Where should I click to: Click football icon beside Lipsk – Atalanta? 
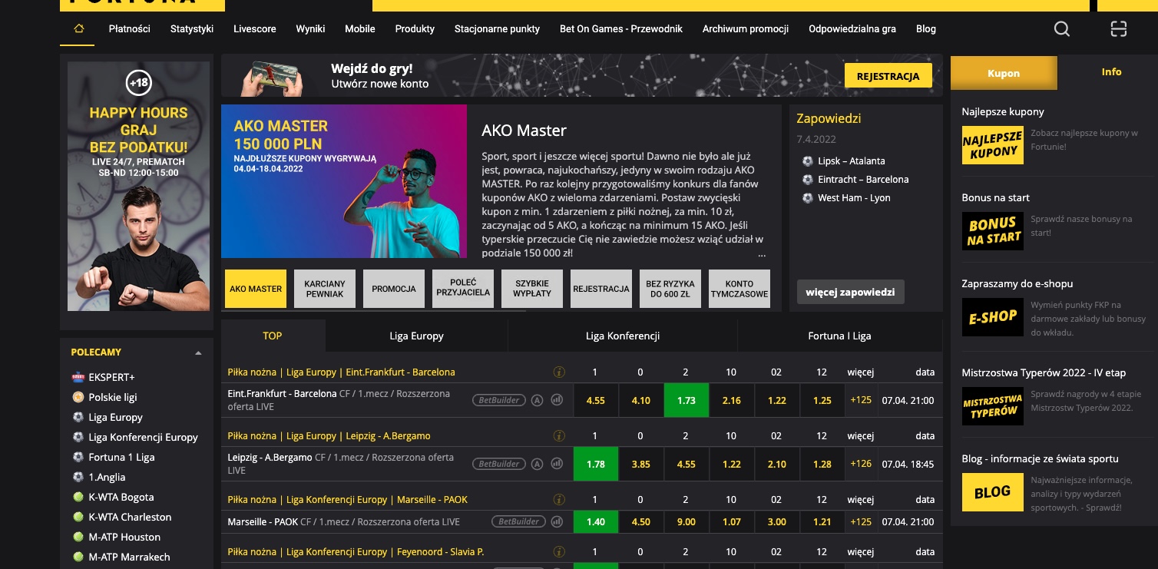tap(807, 161)
